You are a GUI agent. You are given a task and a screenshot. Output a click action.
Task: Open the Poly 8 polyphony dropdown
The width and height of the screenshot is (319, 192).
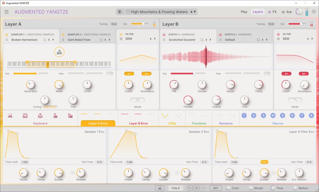coord(175,188)
